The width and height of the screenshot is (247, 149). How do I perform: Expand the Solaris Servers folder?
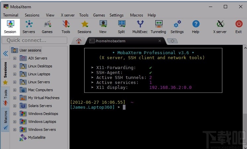(15, 106)
